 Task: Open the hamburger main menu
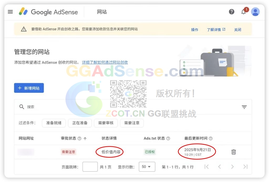click(x=10, y=12)
